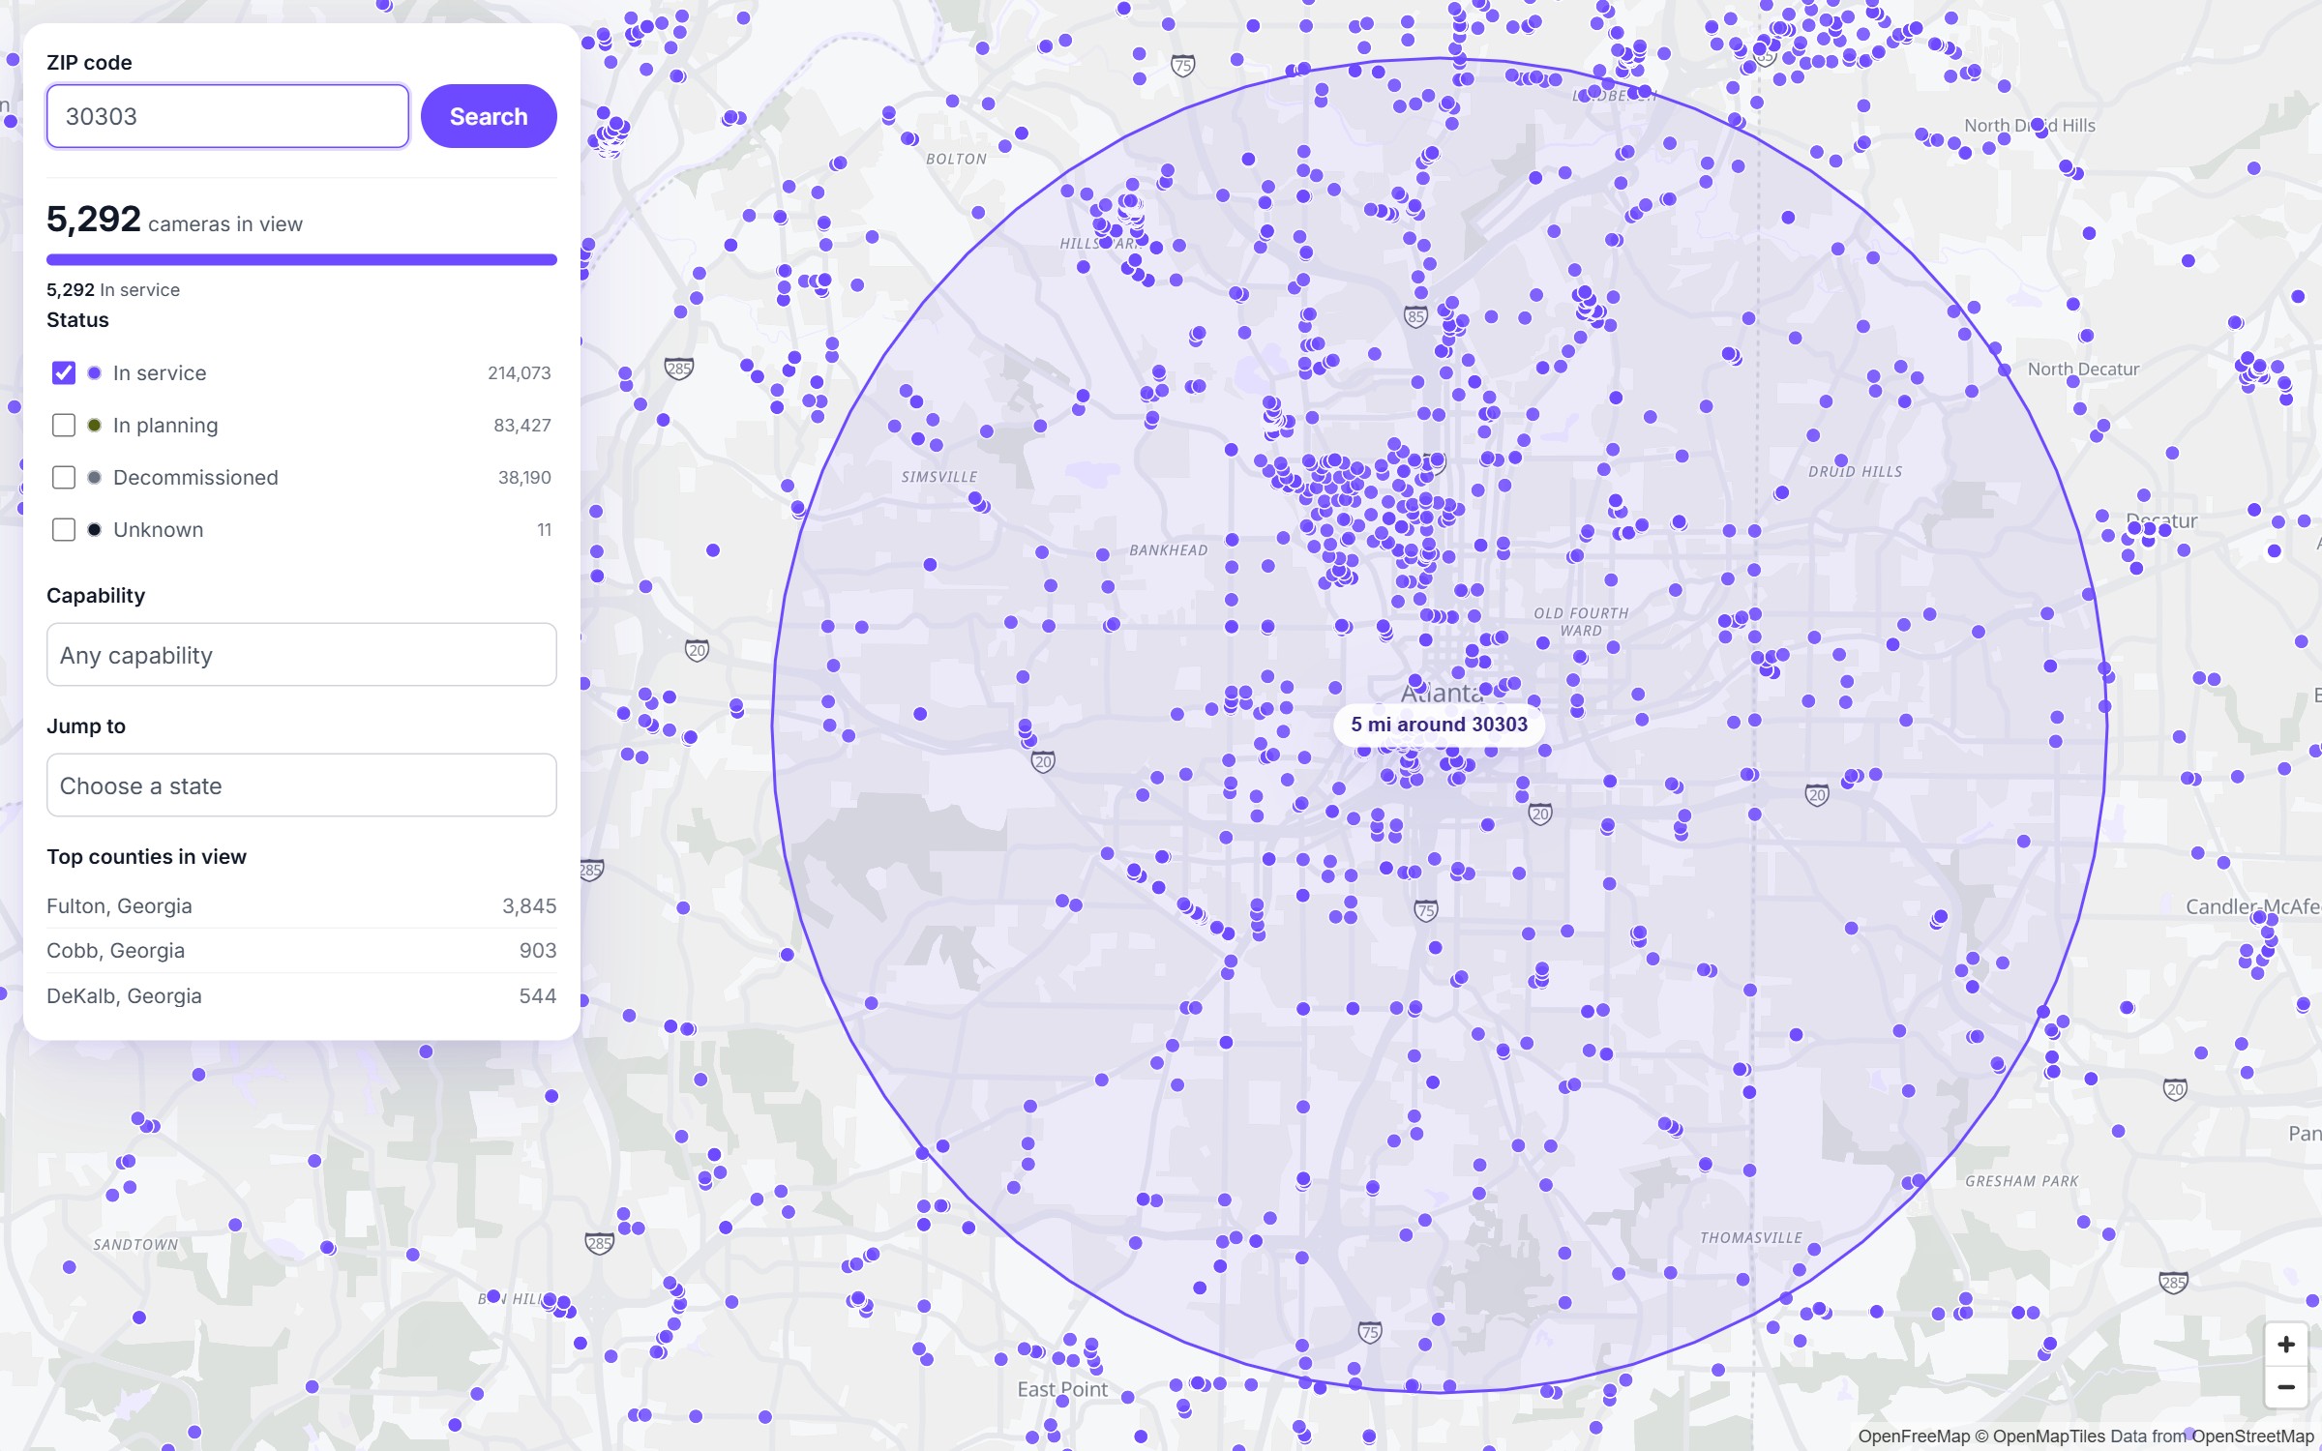Click the cameras in view progress bar
The height and width of the screenshot is (1451, 2322).
point(301,259)
